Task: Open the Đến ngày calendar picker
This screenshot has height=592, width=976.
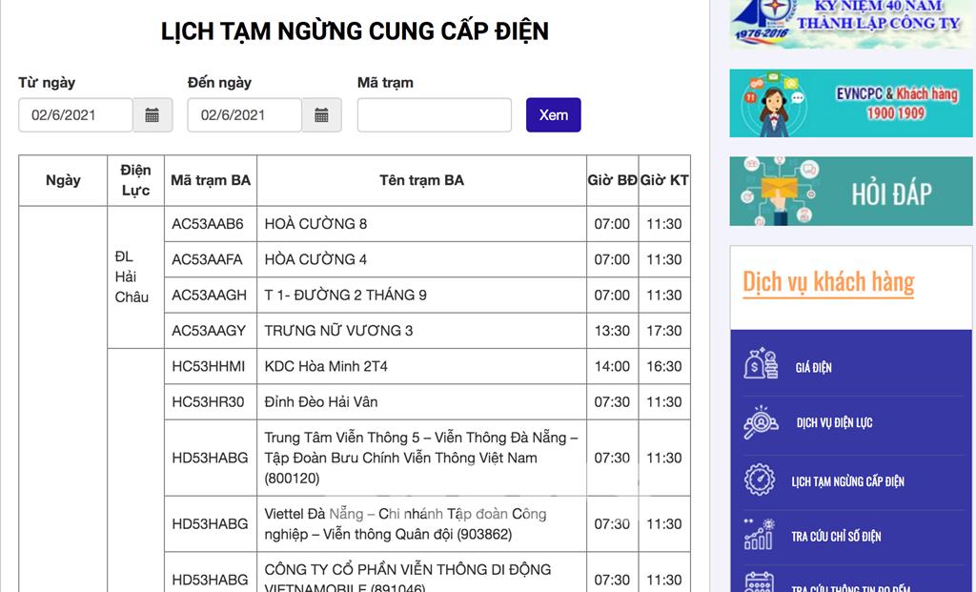Action: 321,115
